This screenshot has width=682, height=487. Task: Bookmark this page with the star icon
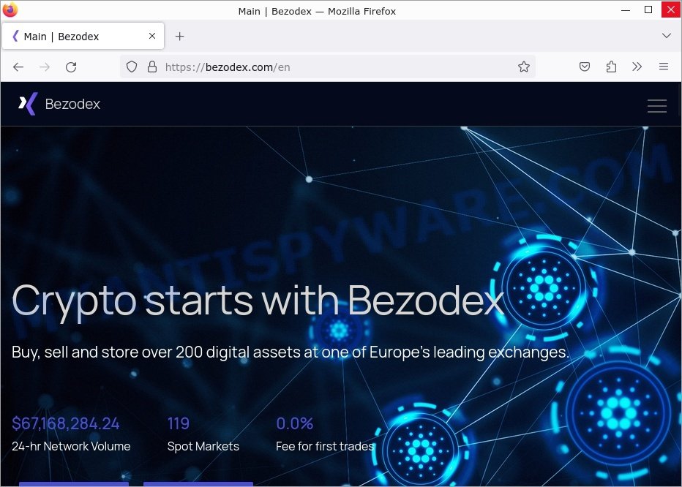pos(524,67)
